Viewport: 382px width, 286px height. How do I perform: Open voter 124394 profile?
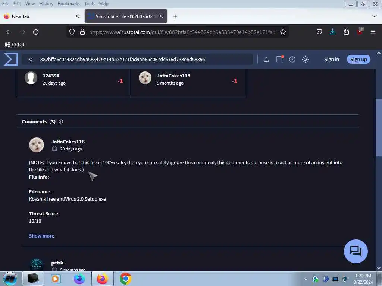point(51,76)
